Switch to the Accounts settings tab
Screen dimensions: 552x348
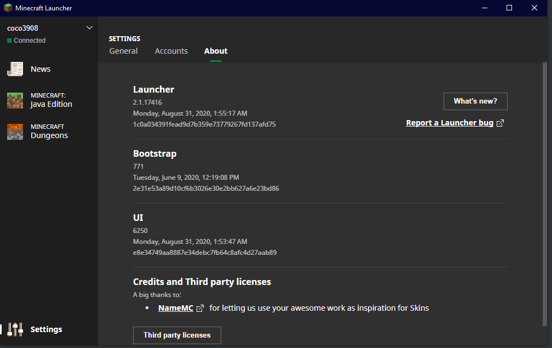click(x=171, y=51)
